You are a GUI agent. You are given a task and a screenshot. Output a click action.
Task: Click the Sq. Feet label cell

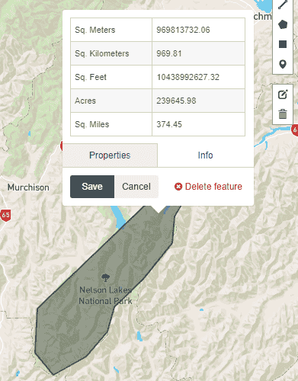coord(111,77)
